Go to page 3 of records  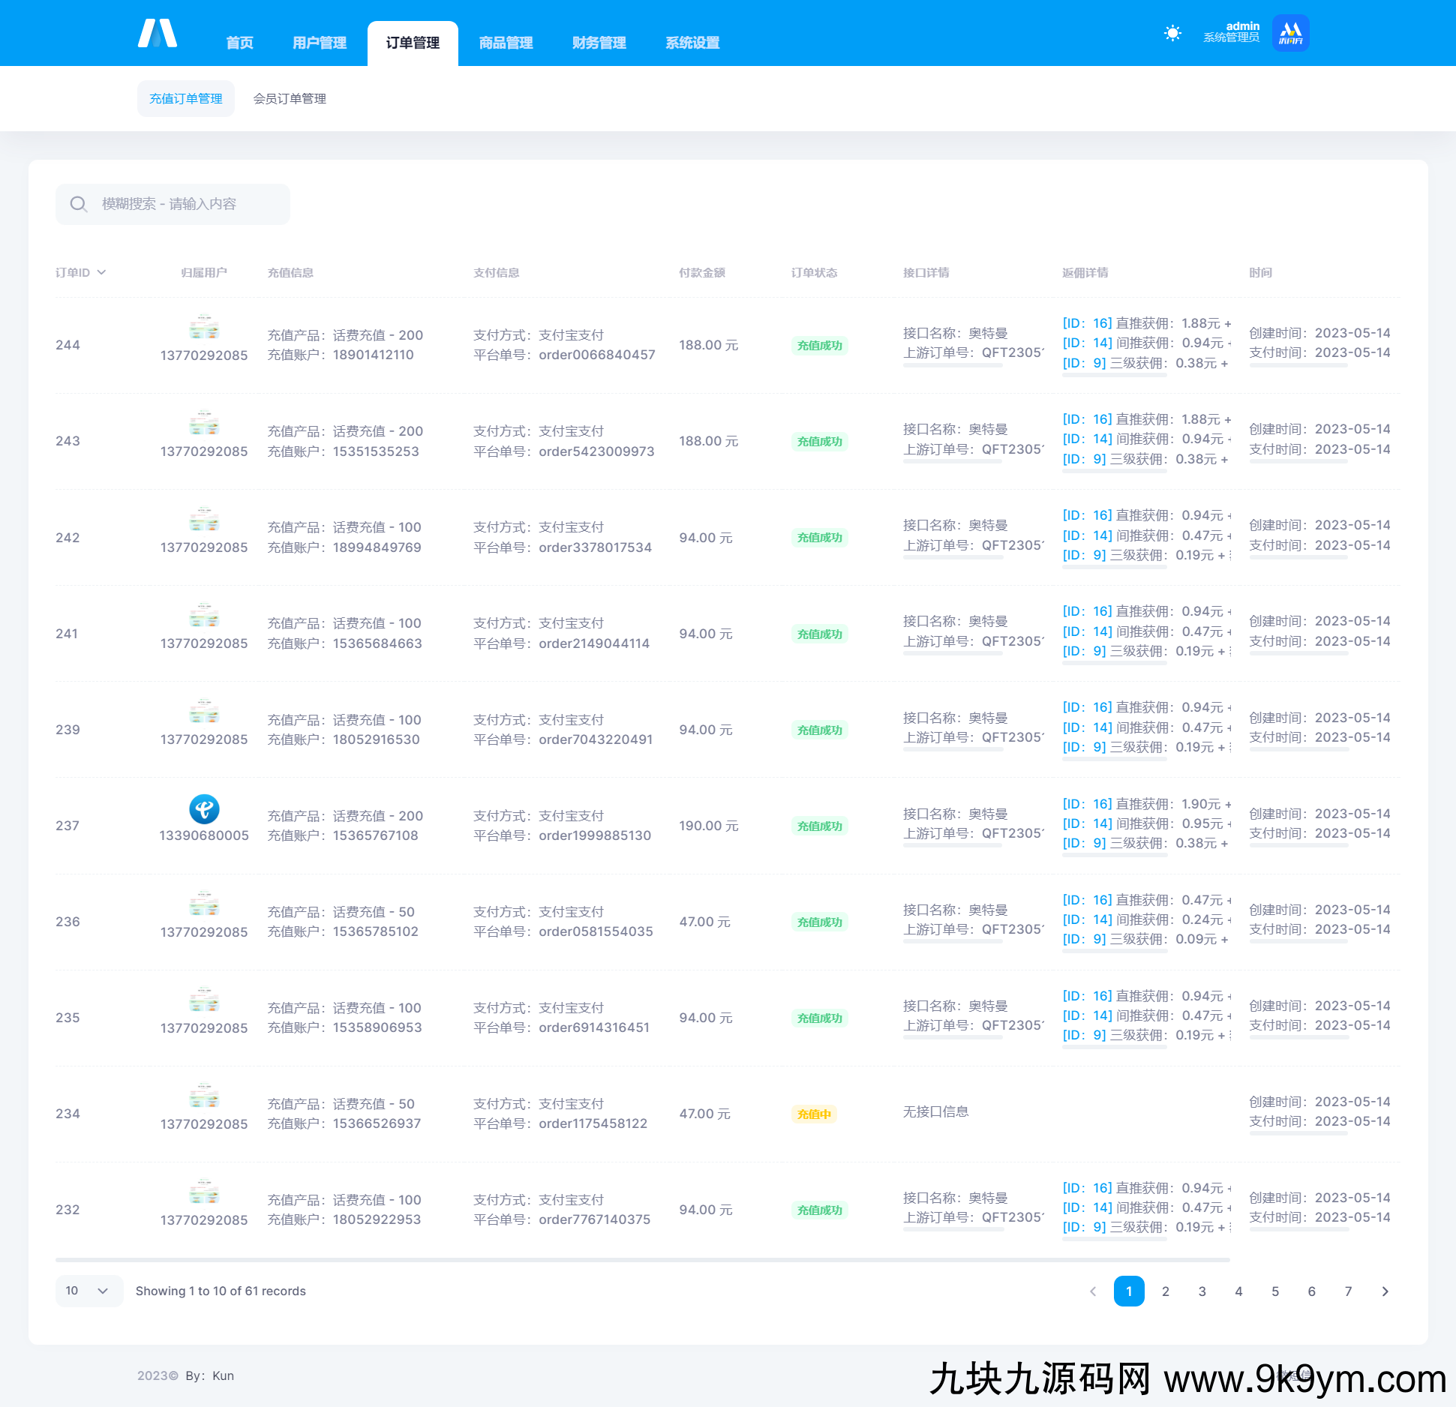[x=1202, y=1291]
